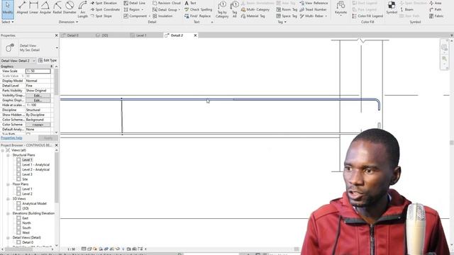Expand the Dimension panel dropdown

[x=68, y=22]
